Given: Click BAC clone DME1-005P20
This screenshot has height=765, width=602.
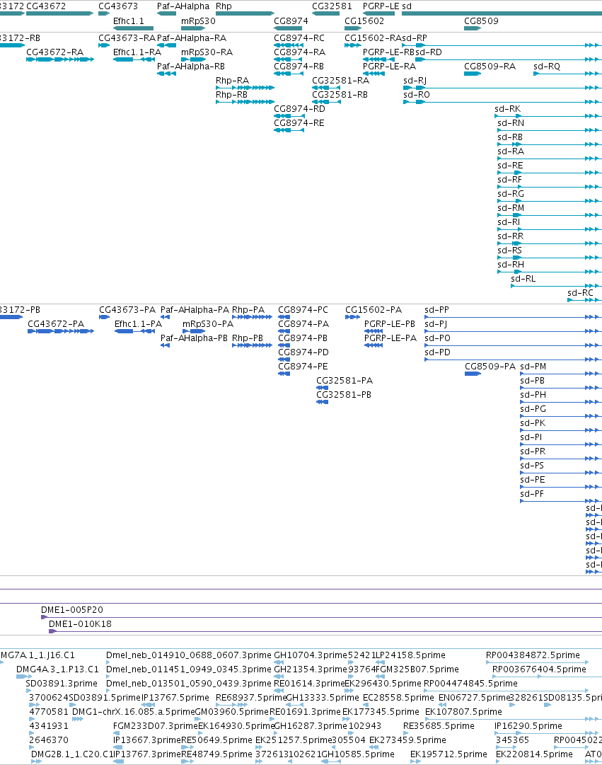Looking at the screenshot, I should coord(71,610).
